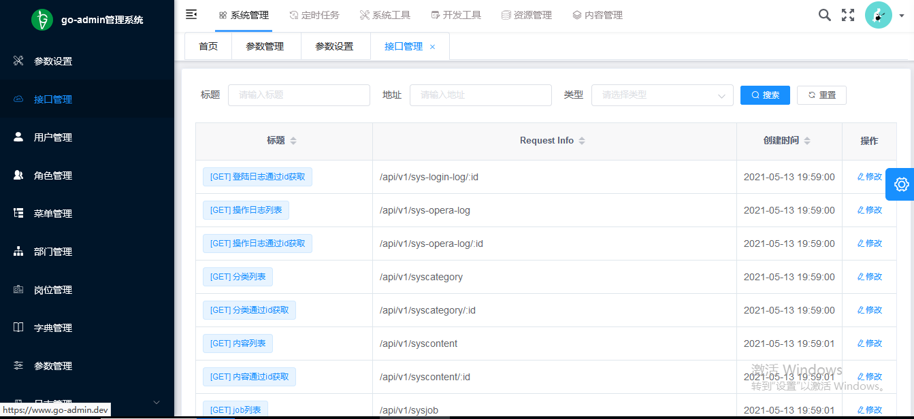Collapse the sidebar with the hamburger icon

pos(191,14)
